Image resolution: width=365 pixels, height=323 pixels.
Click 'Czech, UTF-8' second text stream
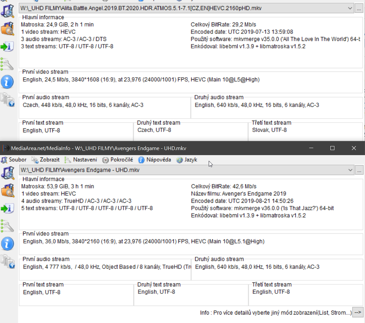(x=154, y=130)
